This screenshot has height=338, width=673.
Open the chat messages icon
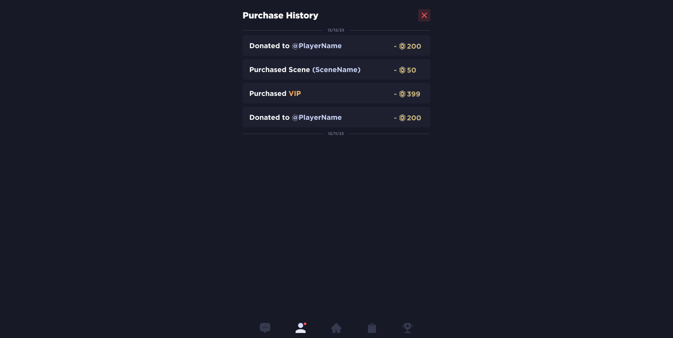coord(265,328)
